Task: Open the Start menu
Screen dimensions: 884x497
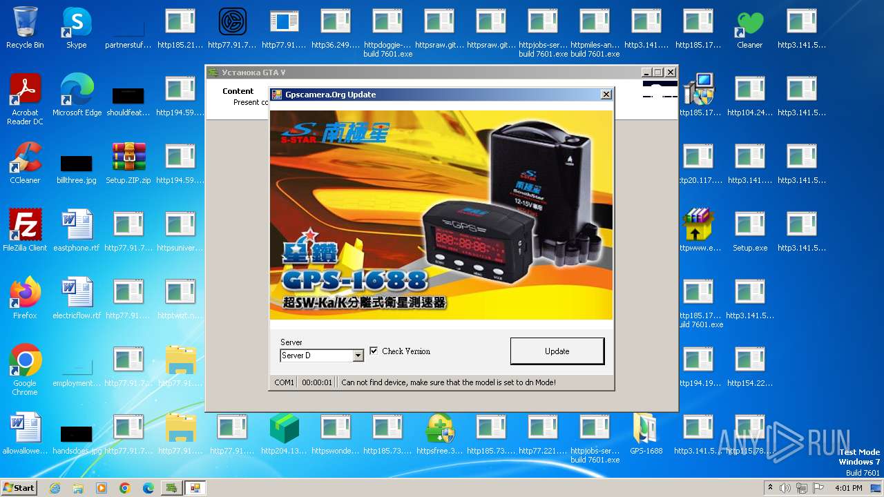Action: 19,488
